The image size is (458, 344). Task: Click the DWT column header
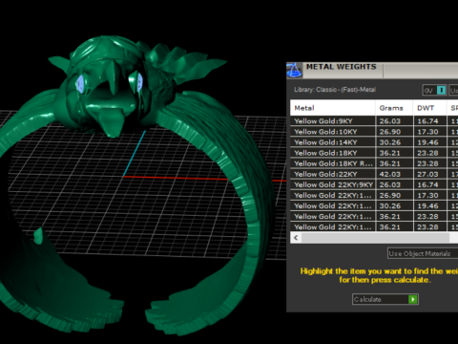(429, 108)
